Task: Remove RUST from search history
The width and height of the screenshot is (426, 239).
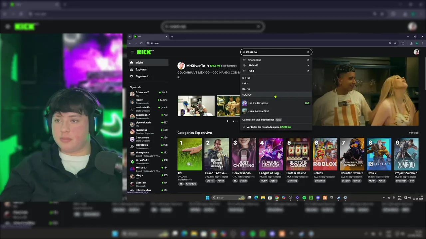Action: click(x=308, y=71)
